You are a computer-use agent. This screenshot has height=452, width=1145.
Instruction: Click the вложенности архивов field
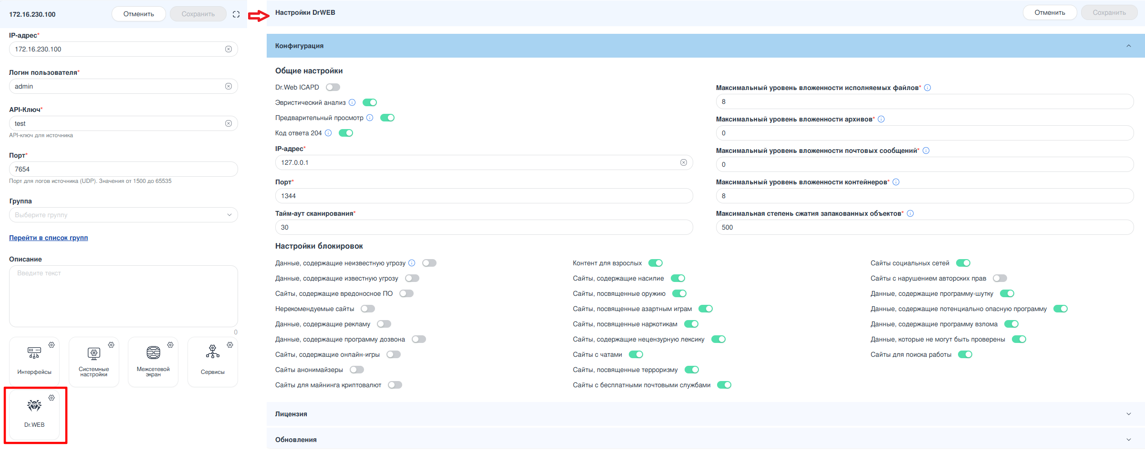(x=925, y=133)
